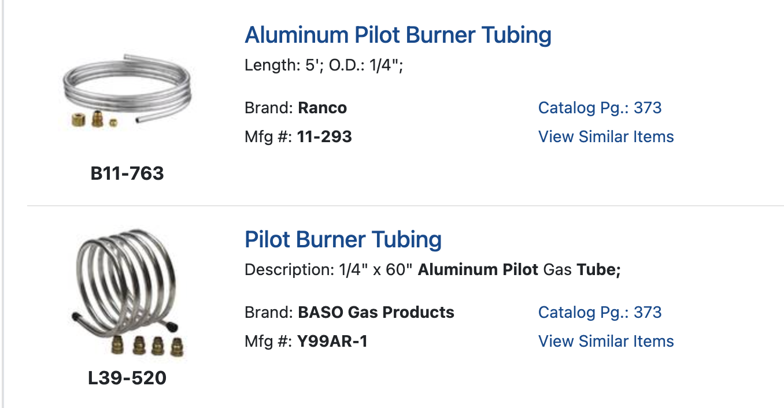View Similar Items for Ranco 11-293
This screenshot has height=408, width=784.
click(x=606, y=137)
